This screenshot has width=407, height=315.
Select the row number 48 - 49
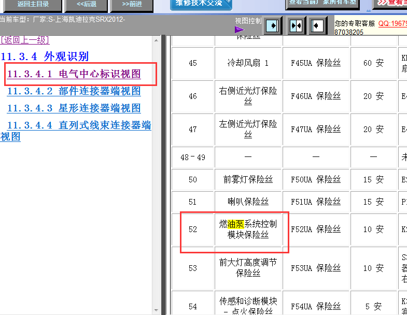pos(192,157)
